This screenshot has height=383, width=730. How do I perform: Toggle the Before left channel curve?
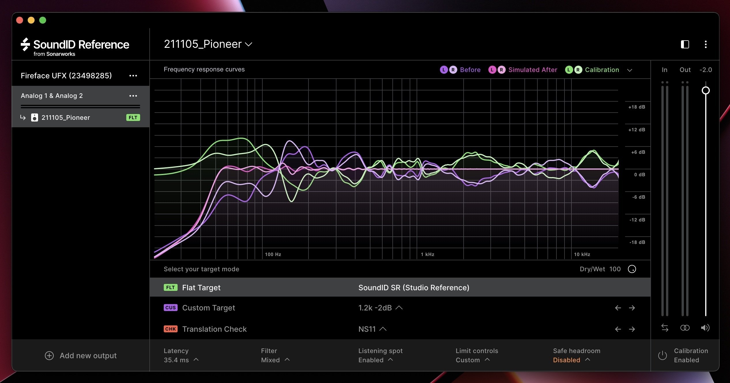click(444, 70)
